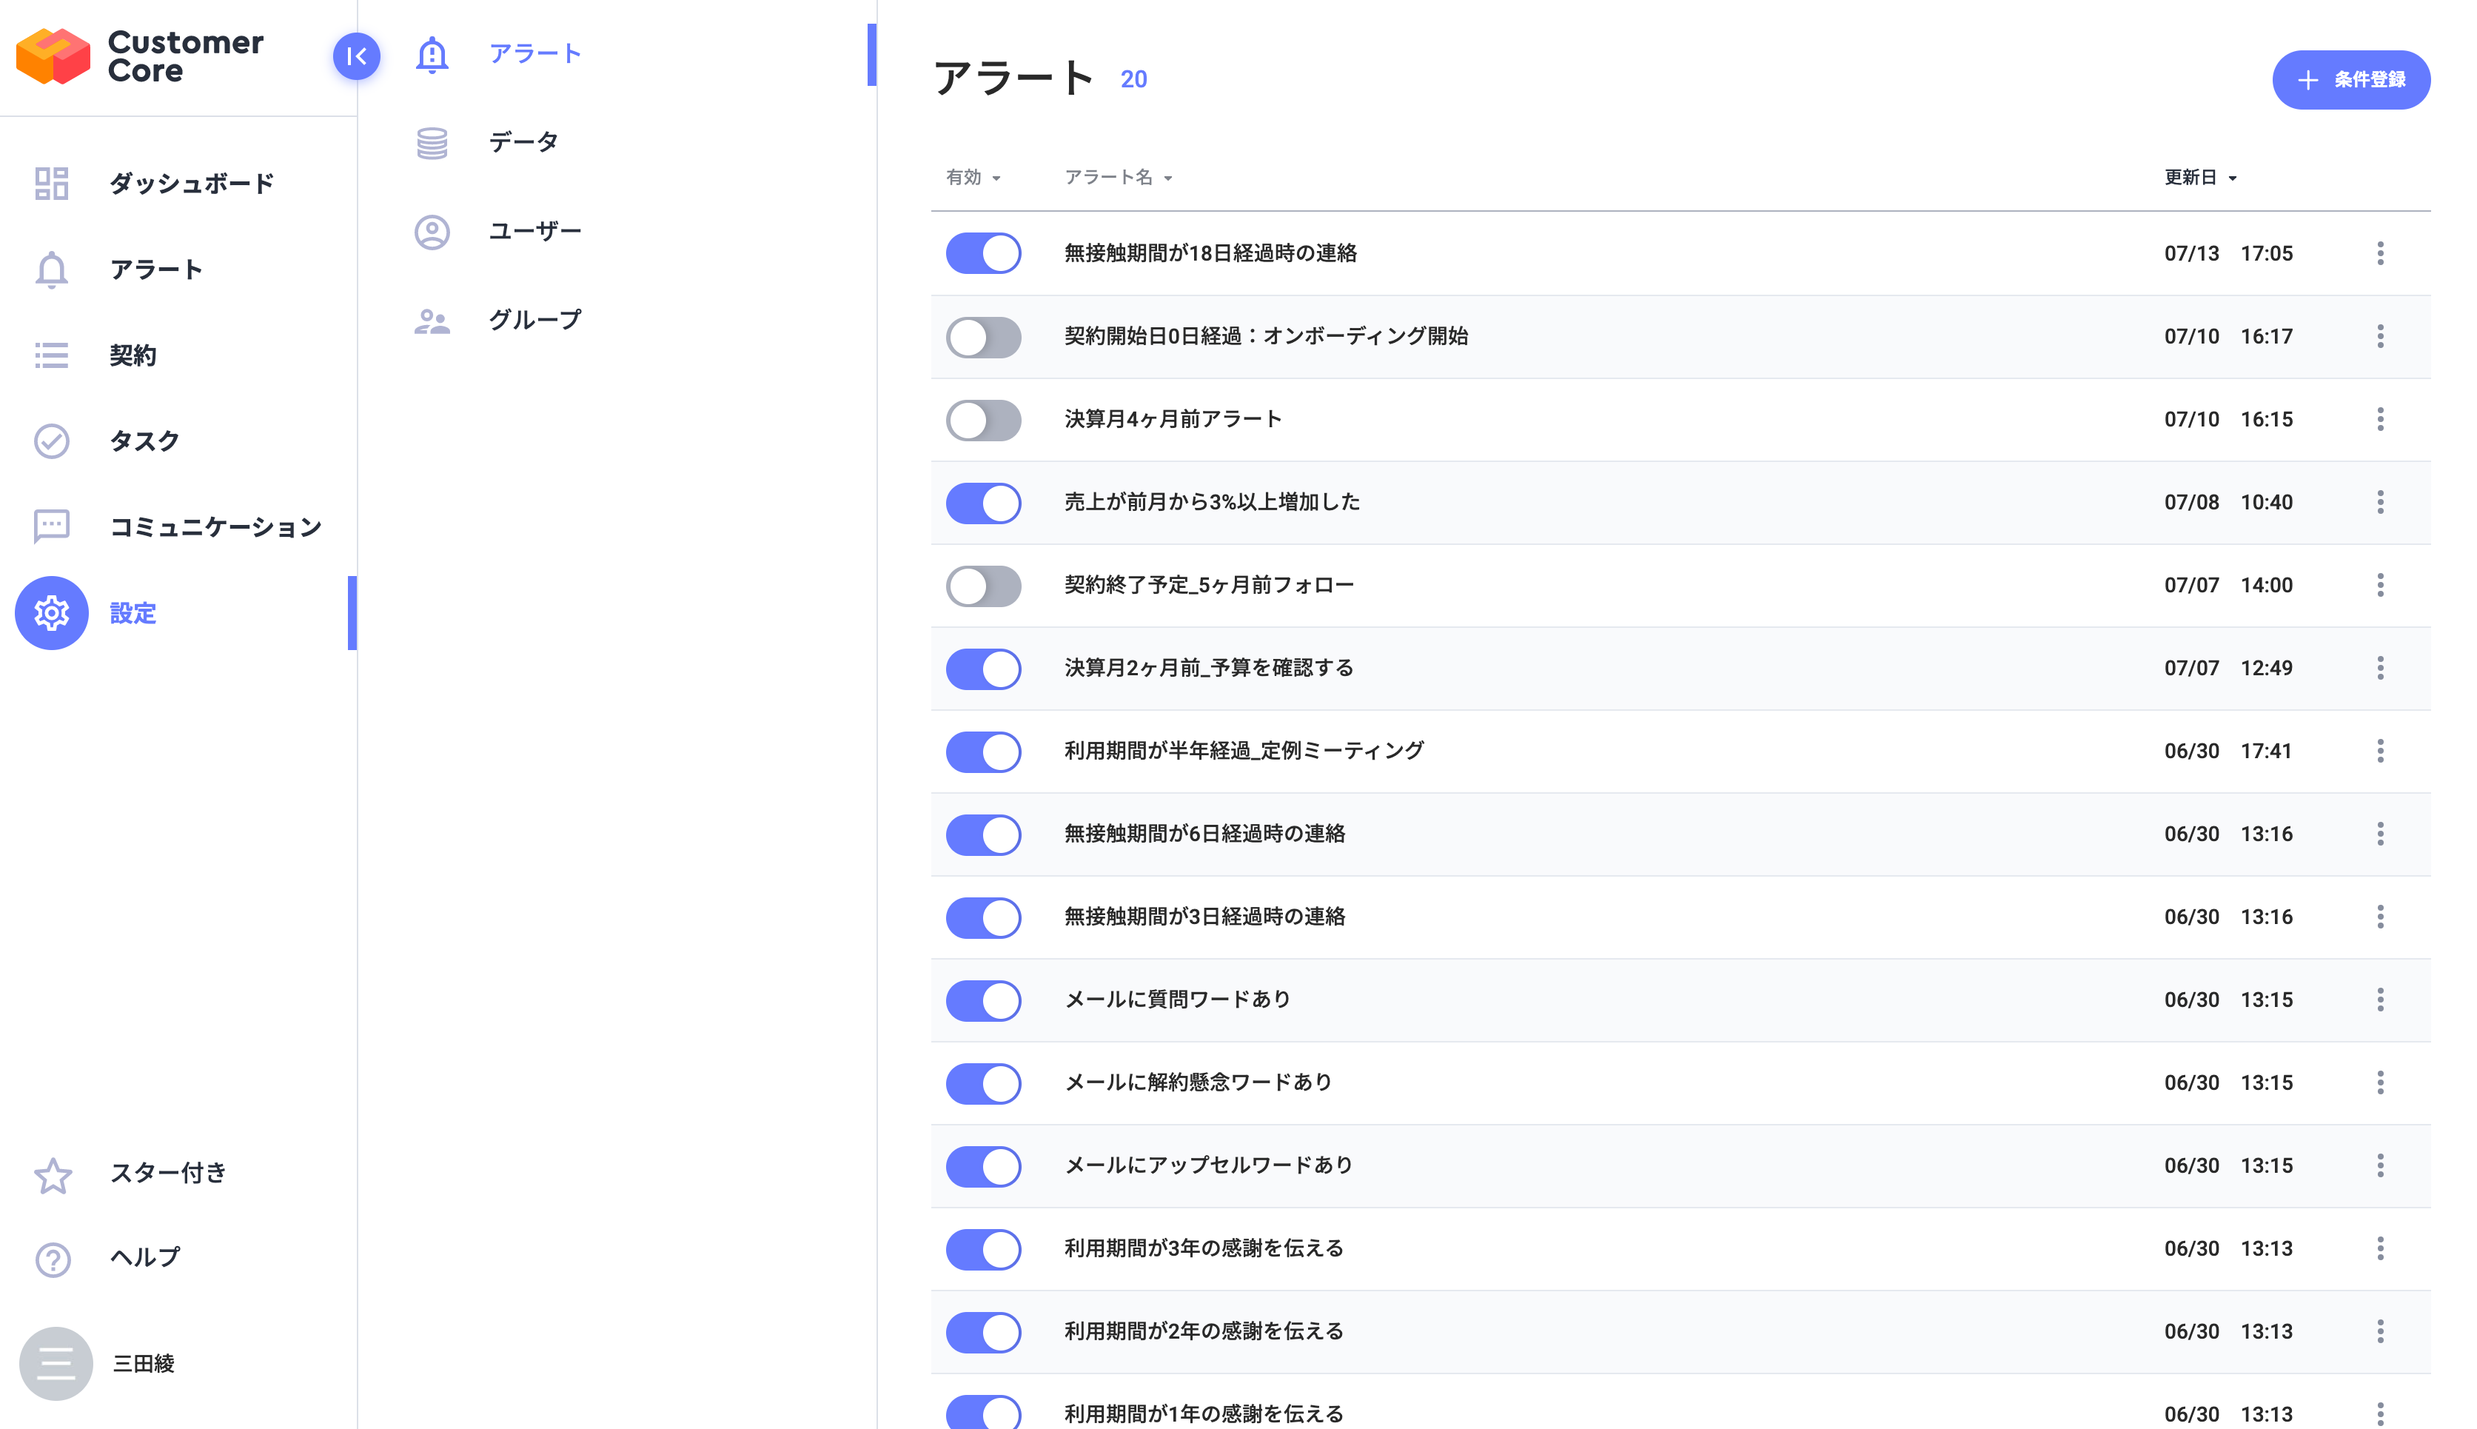Collapse the sidebar with the arrow button
The image size is (2477, 1429).
click(x=356, y=56)
